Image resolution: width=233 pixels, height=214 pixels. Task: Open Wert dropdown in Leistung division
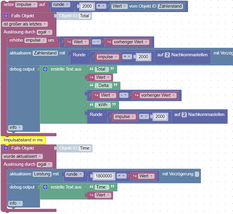tap(146, 176)
